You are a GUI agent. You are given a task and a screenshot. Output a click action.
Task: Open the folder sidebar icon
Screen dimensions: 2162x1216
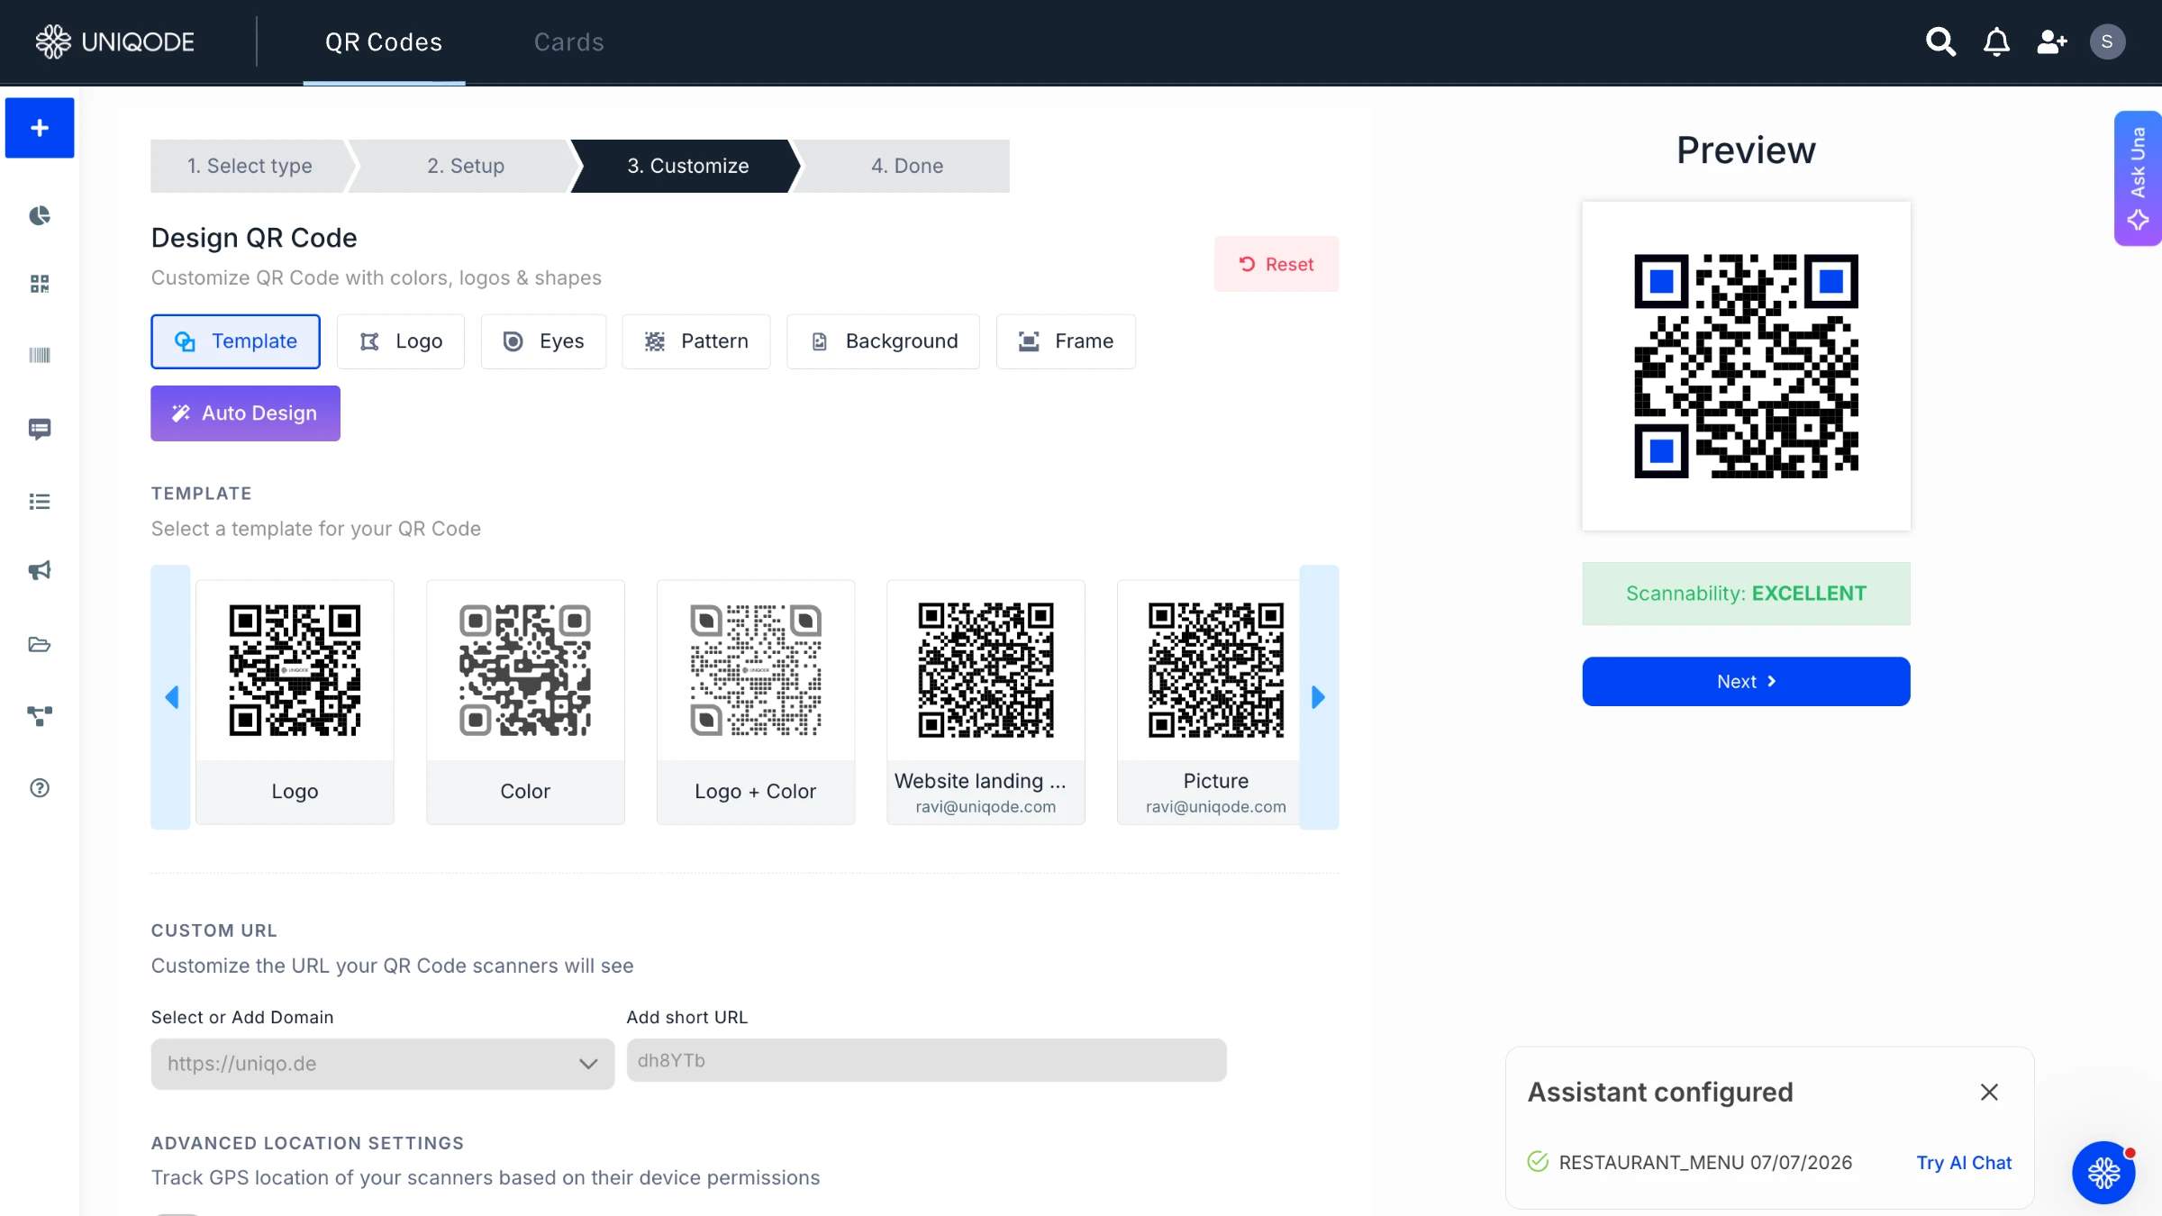(40, 644)
